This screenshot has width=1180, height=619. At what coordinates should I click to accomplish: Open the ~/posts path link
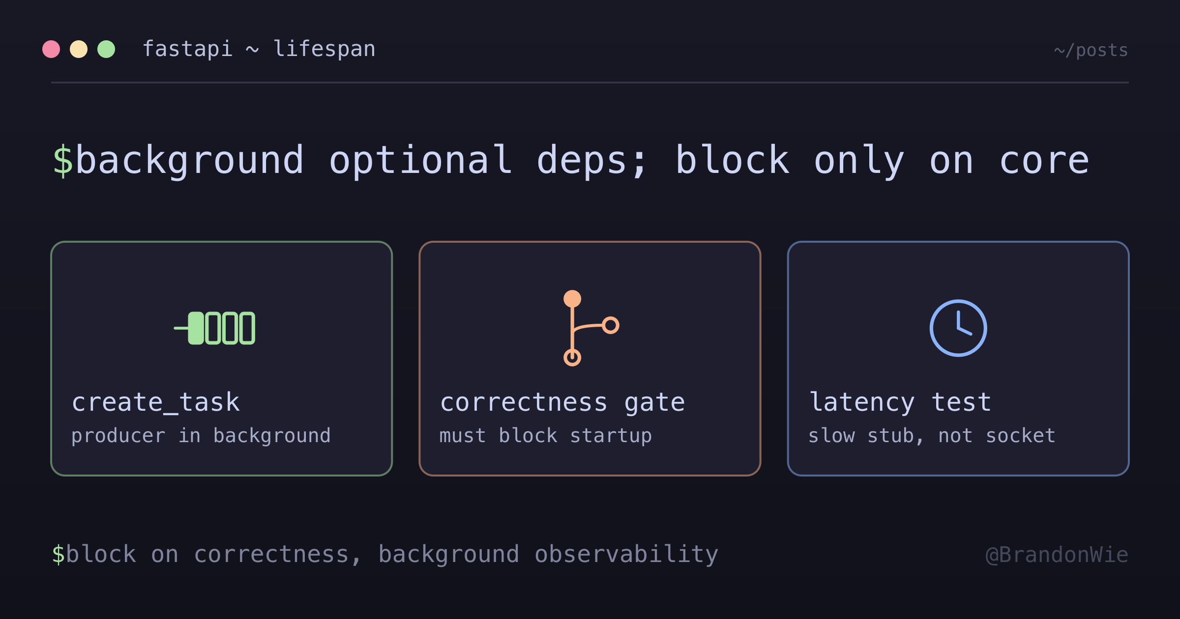pos(1091,50)
